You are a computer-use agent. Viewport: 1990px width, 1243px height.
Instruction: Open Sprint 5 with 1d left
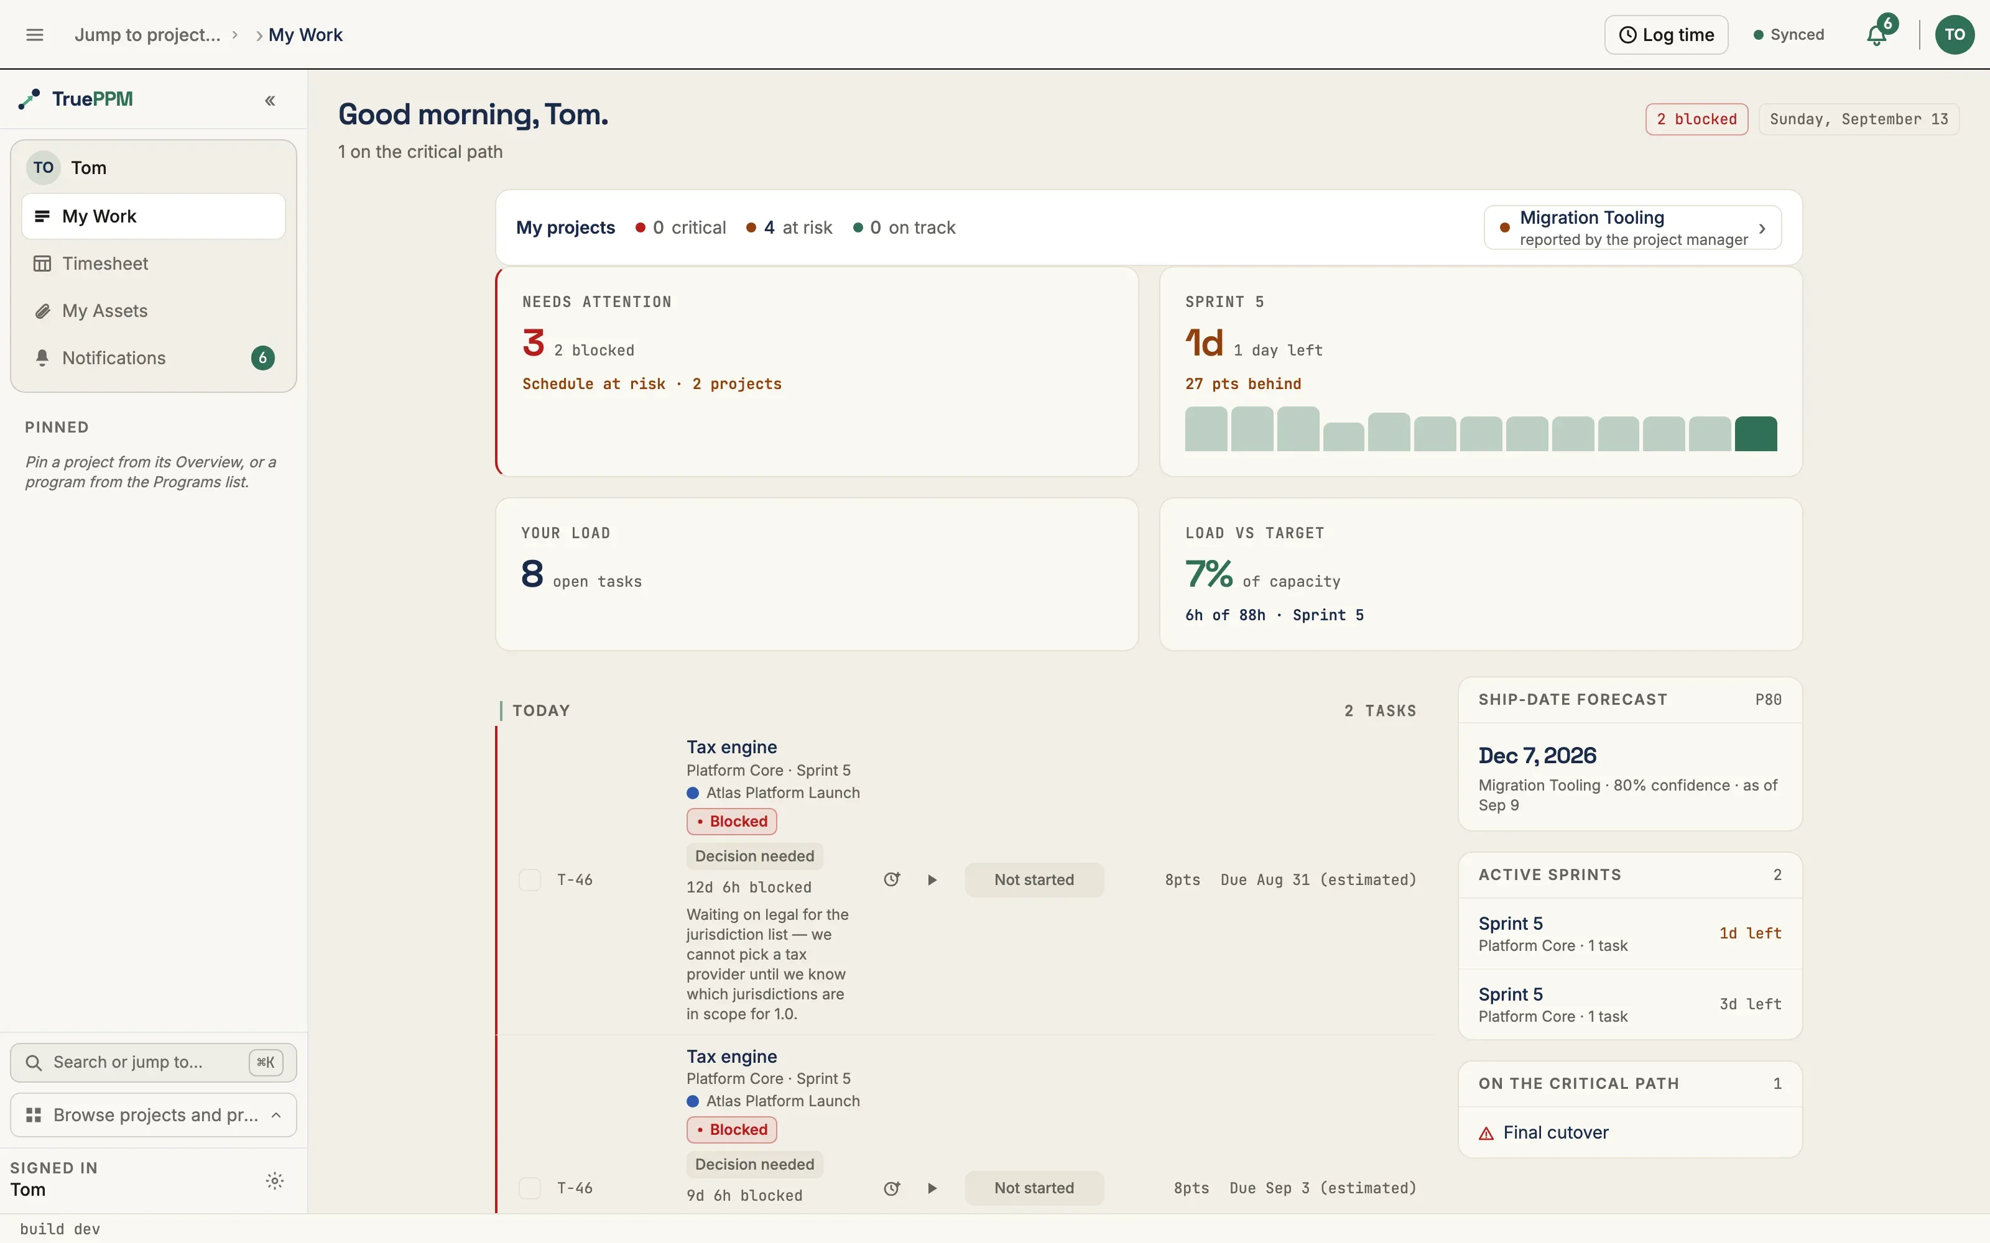pyautogui.click(x=1630, y=934)
